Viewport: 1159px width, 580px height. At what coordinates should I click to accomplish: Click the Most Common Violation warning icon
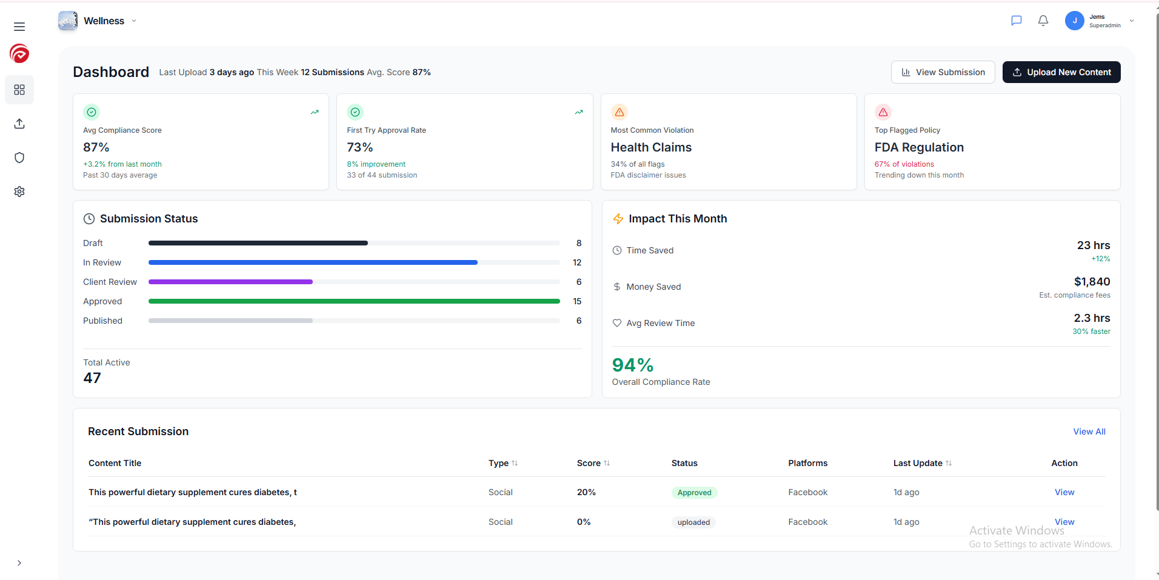point(620,112)
